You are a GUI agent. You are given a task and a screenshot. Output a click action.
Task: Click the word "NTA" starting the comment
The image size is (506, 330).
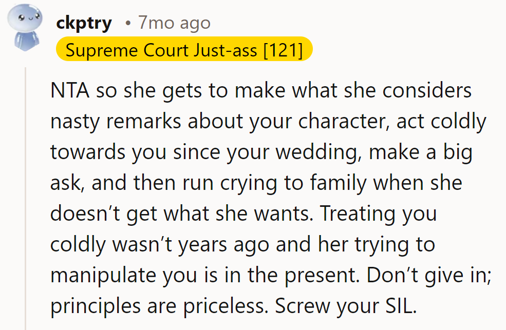(69, 91)
